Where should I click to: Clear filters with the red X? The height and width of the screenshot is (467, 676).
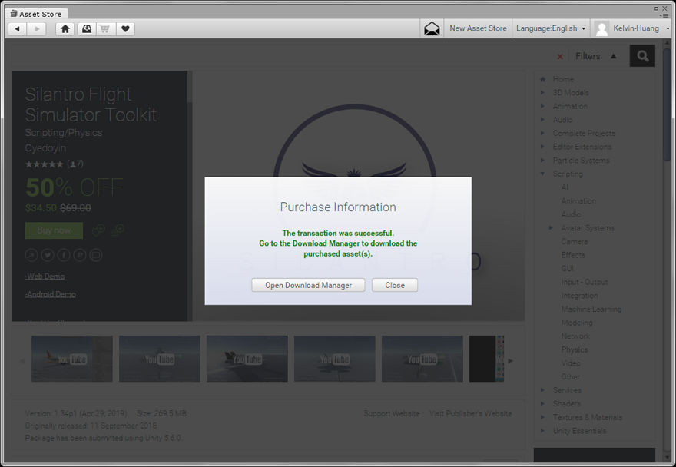click(560, 57)
